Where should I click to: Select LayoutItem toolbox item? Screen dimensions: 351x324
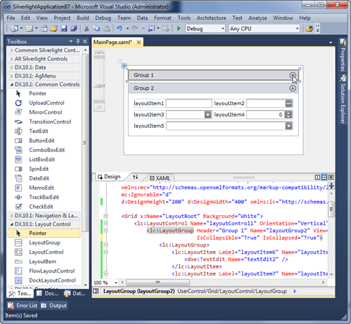43,262
